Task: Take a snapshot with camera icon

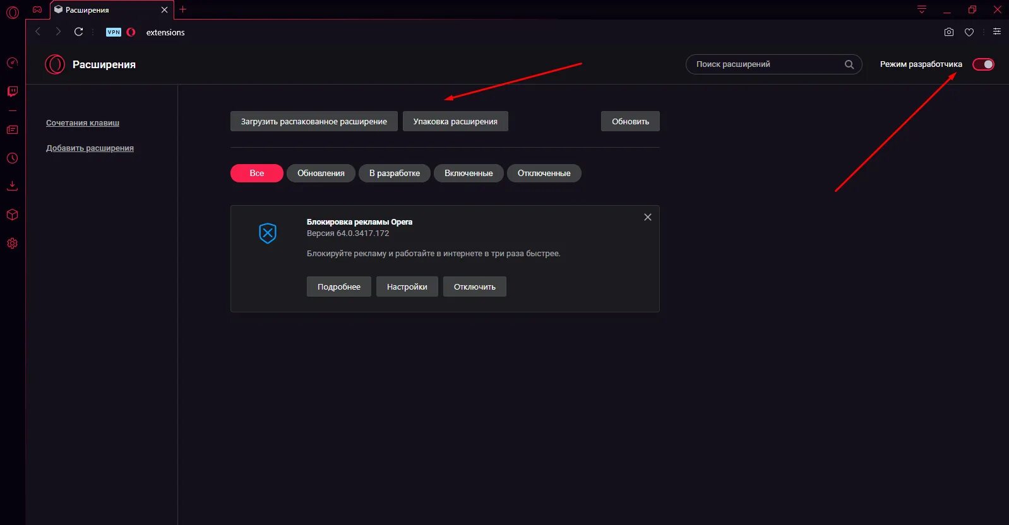Action: click(x=949, y=32)
